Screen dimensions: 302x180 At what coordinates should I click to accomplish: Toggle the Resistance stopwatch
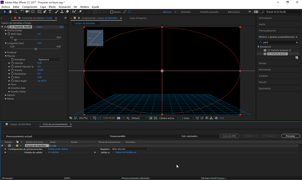(12, 74)
